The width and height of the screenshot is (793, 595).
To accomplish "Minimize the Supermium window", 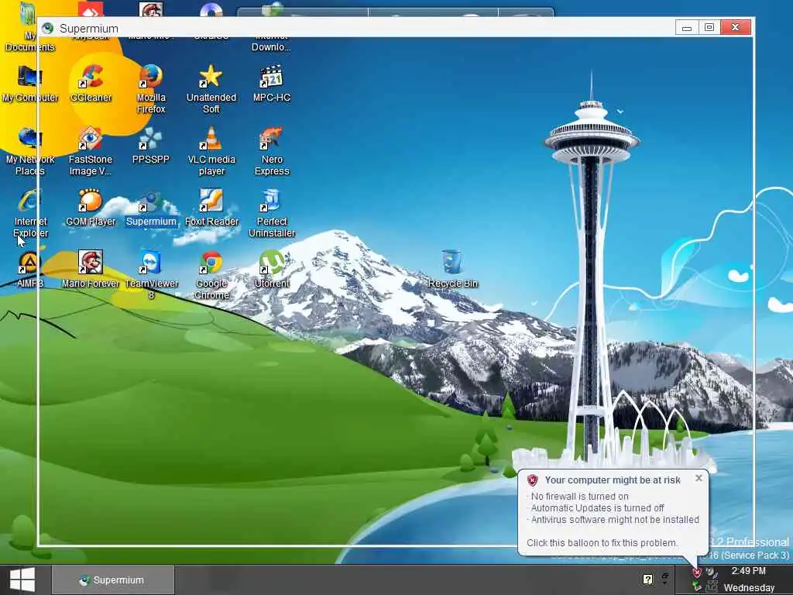I will 687,27.
